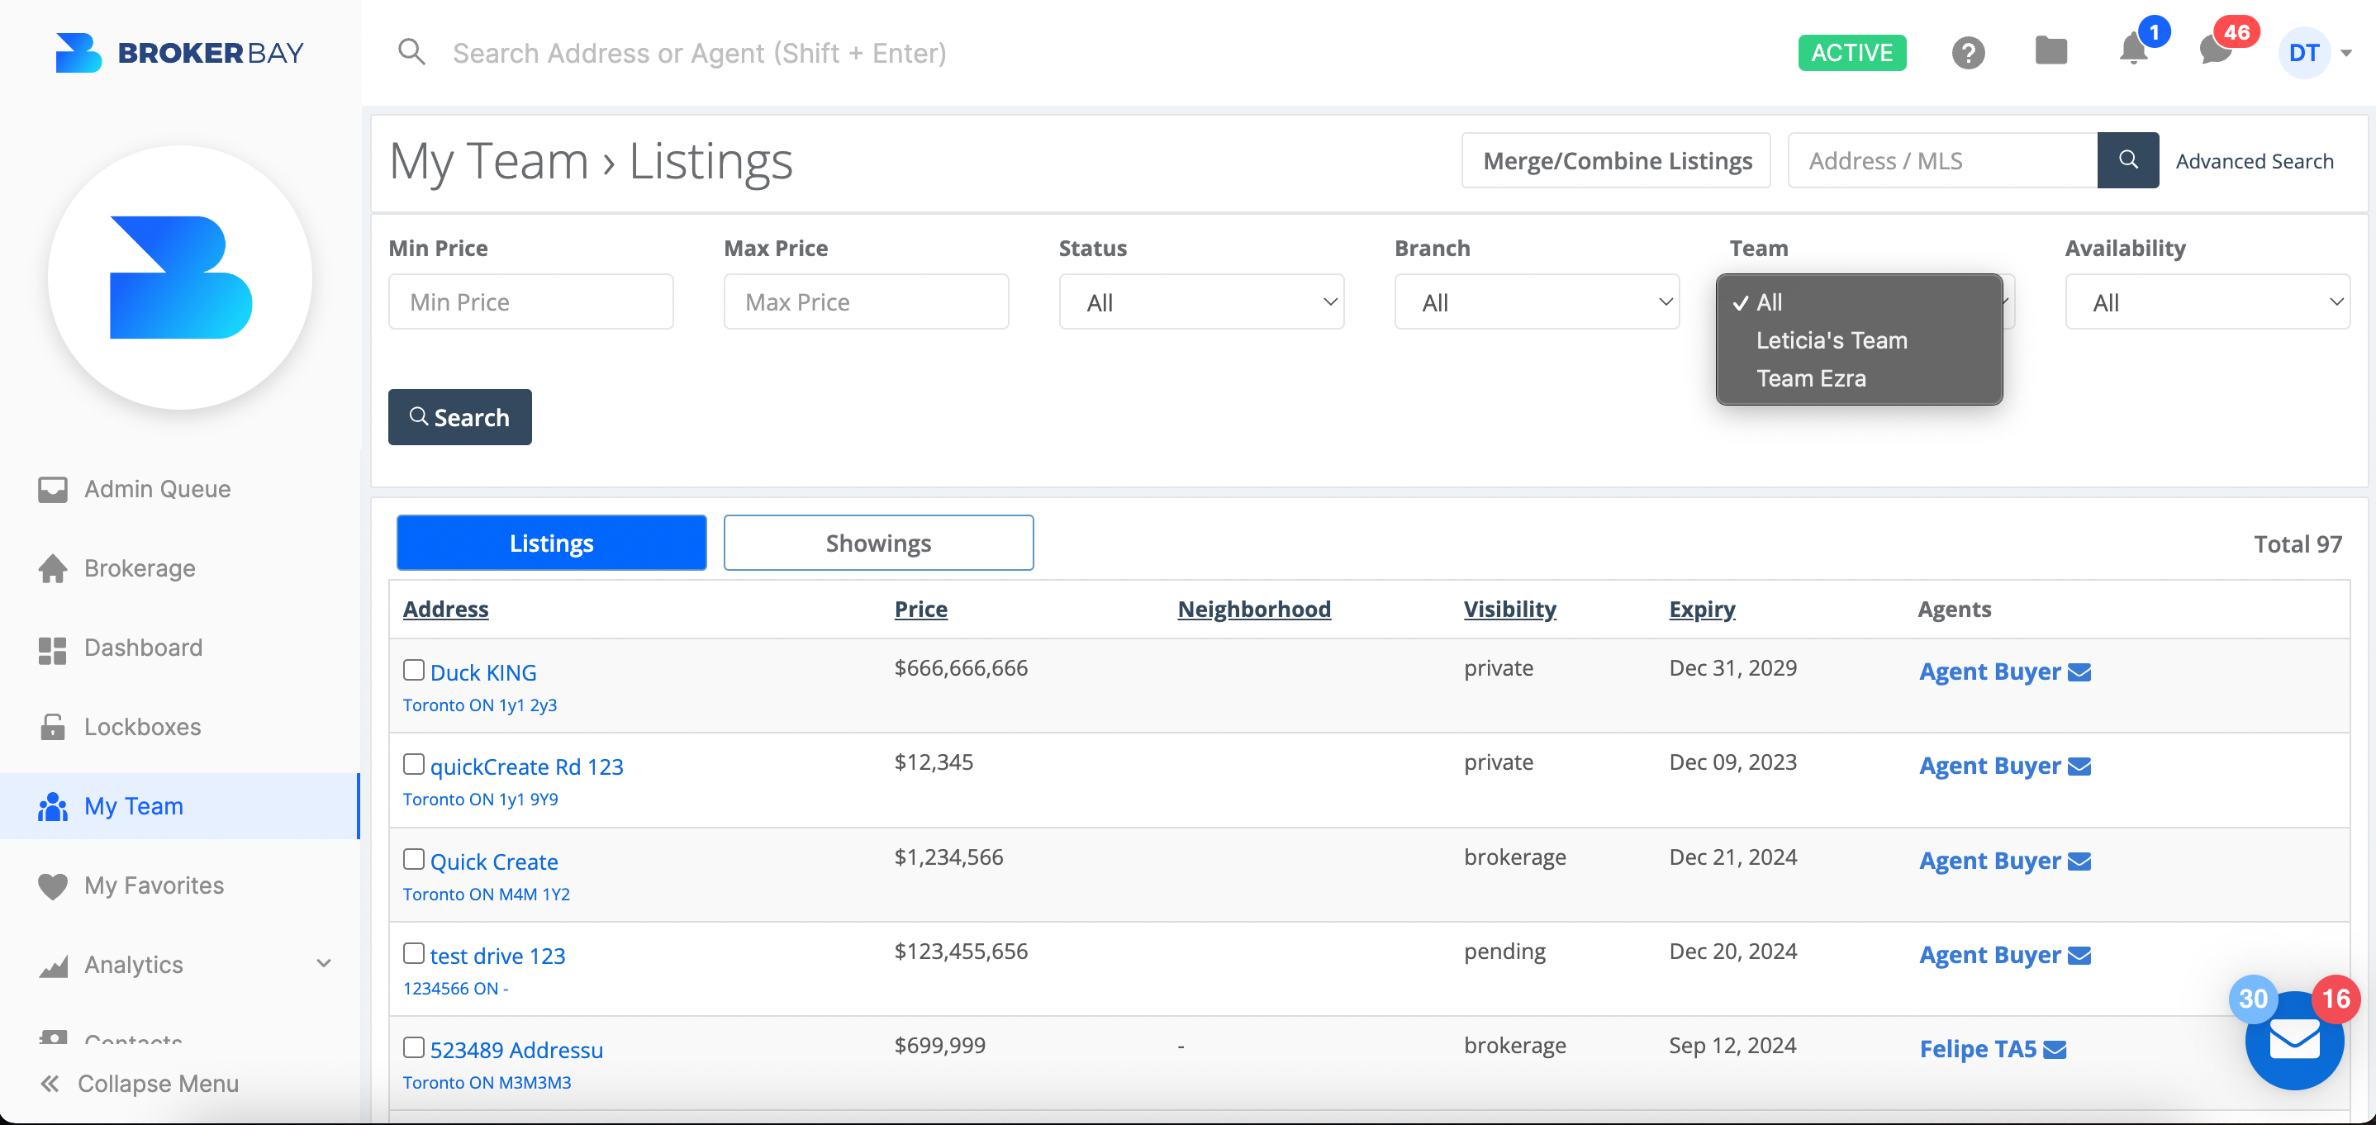
Task: Click the Analytics chart icon
Action: click(53, 966)
